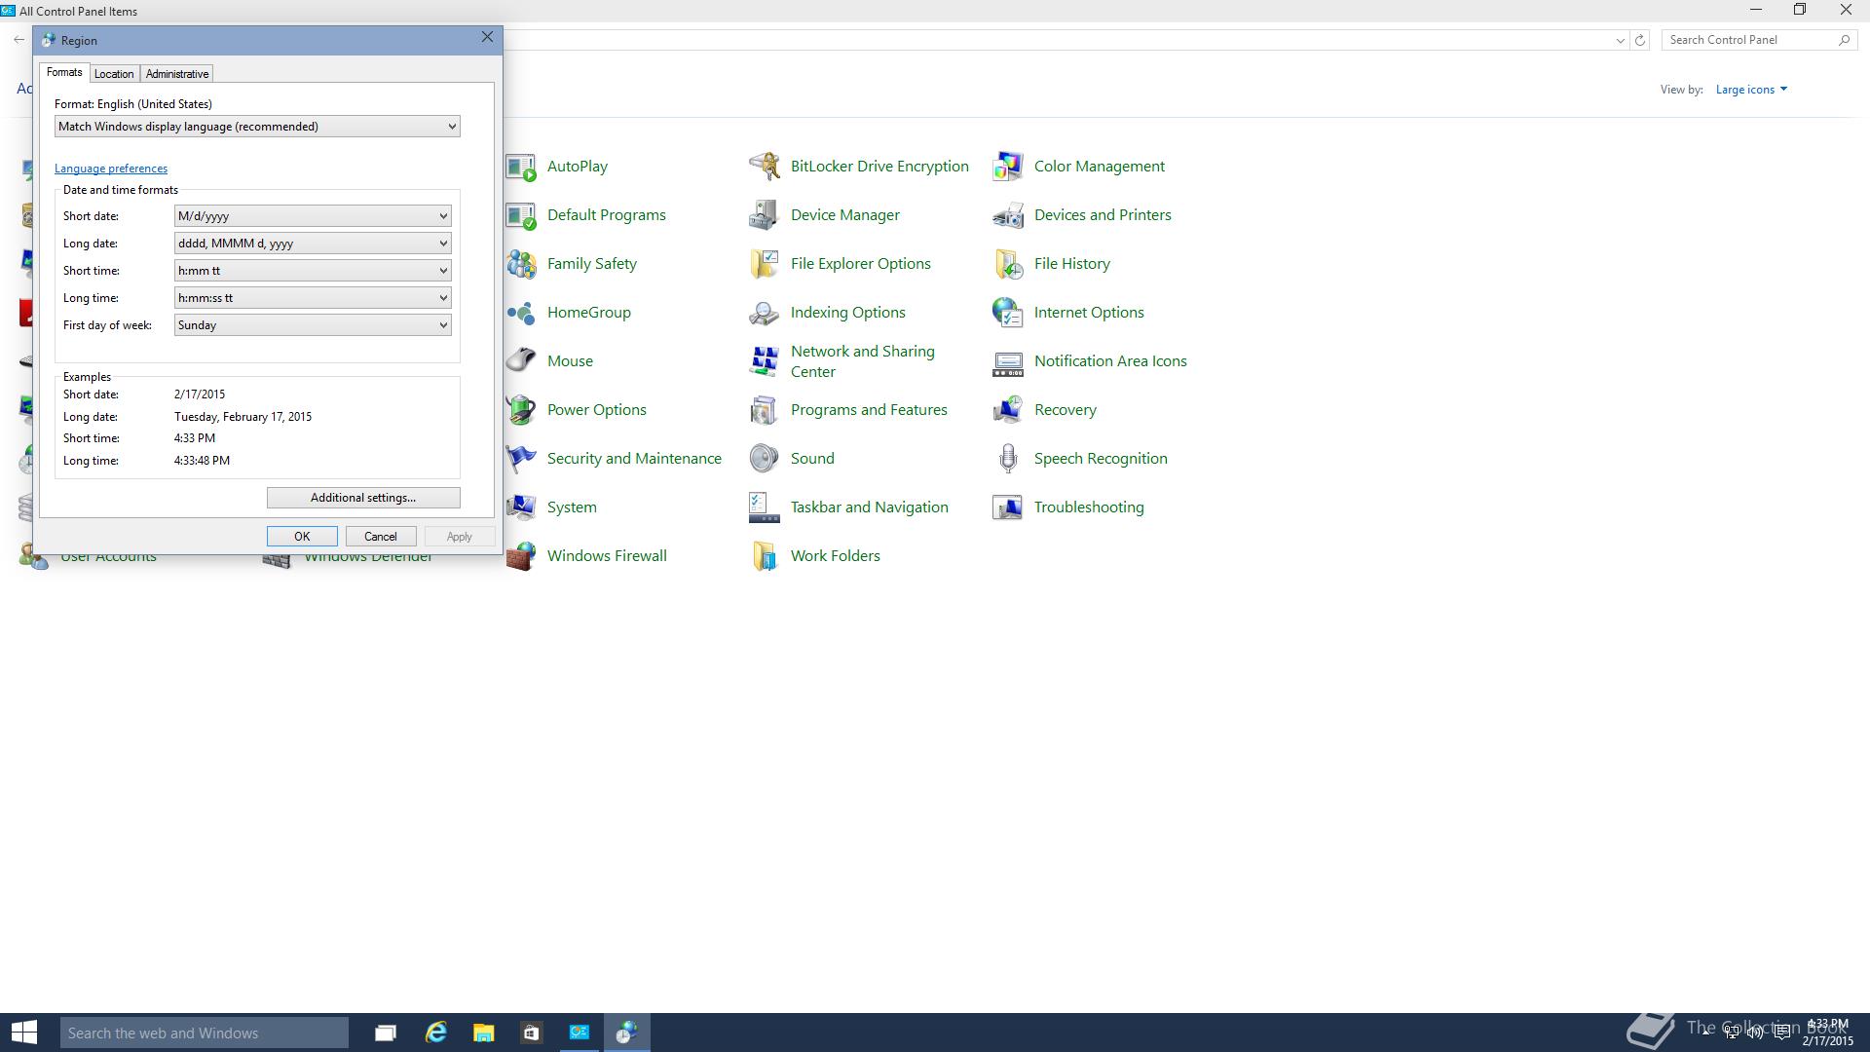Open the Network and Sharing Center icon
Image resolution: width=1870 pixels, height=1052 pixels.
765,361
